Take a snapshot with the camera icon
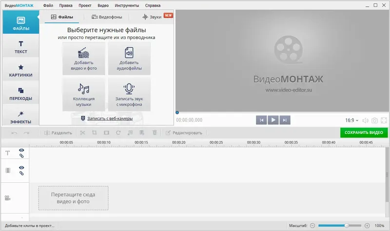 374,120
